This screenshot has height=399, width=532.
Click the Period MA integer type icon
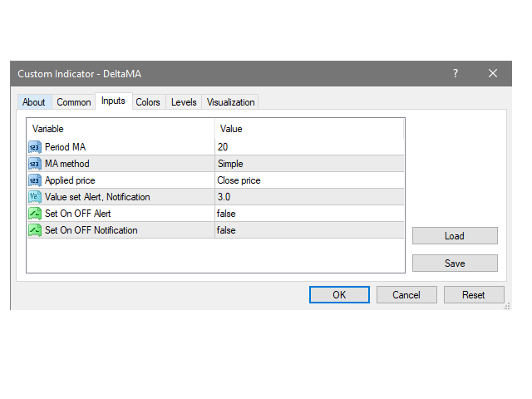(x=35, y=147)
